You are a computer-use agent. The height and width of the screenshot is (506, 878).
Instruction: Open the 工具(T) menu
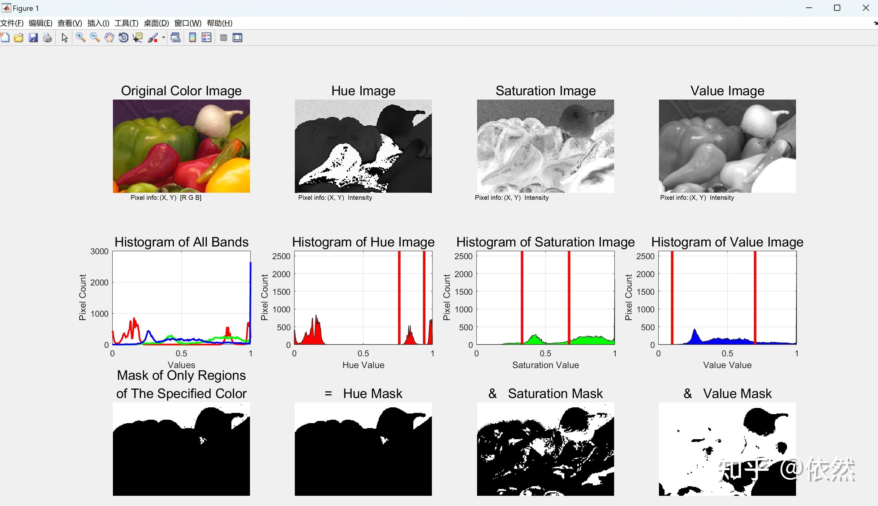126,23
